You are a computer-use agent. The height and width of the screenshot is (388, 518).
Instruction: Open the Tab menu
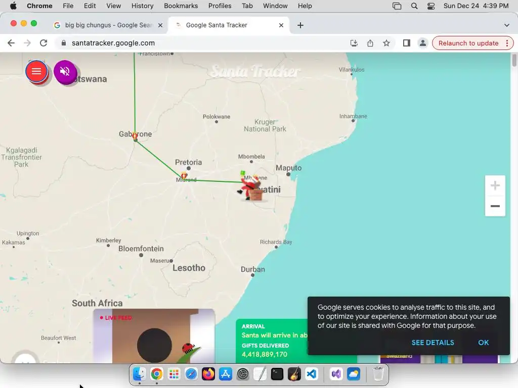pos(247,6)
